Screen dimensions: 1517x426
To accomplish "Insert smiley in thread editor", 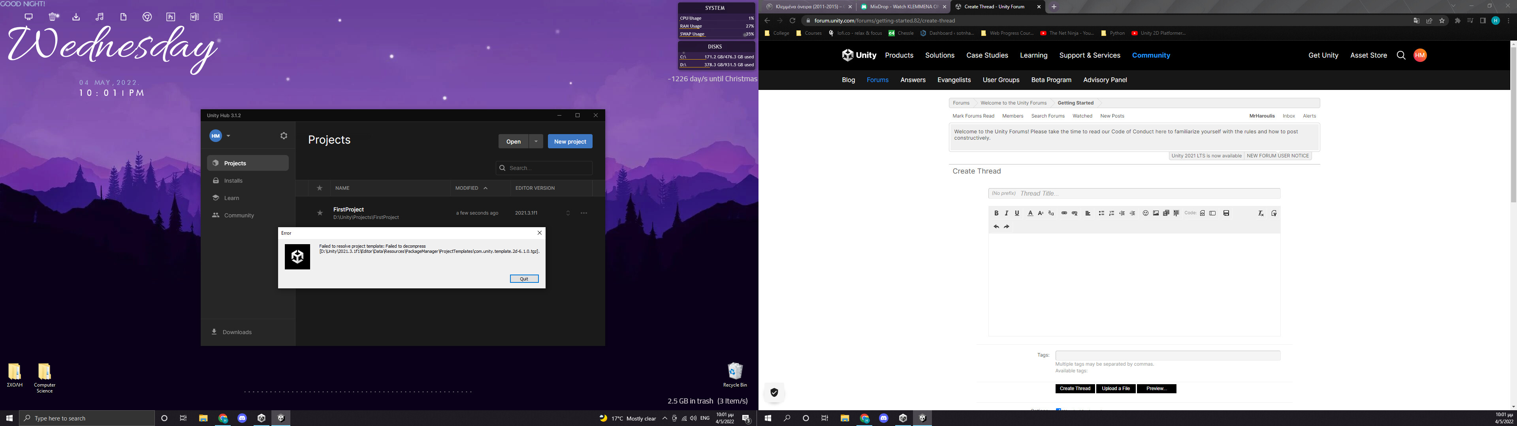I will [x=1145, y=213].
